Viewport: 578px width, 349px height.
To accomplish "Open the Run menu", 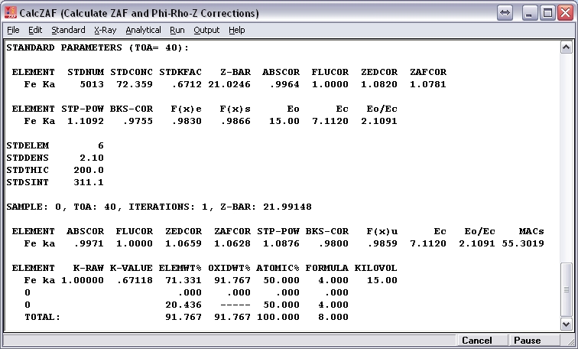I will click(x=177, y=30).
